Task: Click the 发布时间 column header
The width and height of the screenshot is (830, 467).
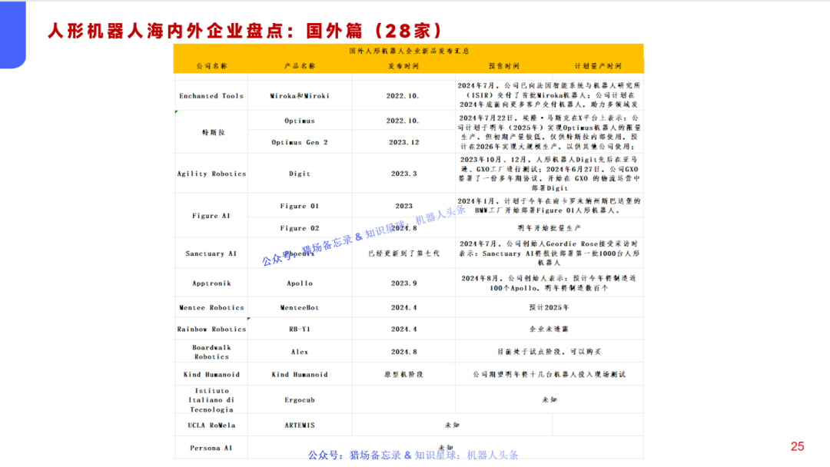Action: click(x=403, y=66)
